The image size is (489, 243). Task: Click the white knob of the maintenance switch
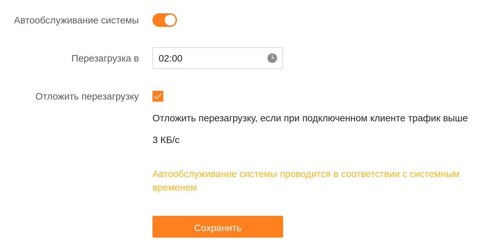pos(170,20)
